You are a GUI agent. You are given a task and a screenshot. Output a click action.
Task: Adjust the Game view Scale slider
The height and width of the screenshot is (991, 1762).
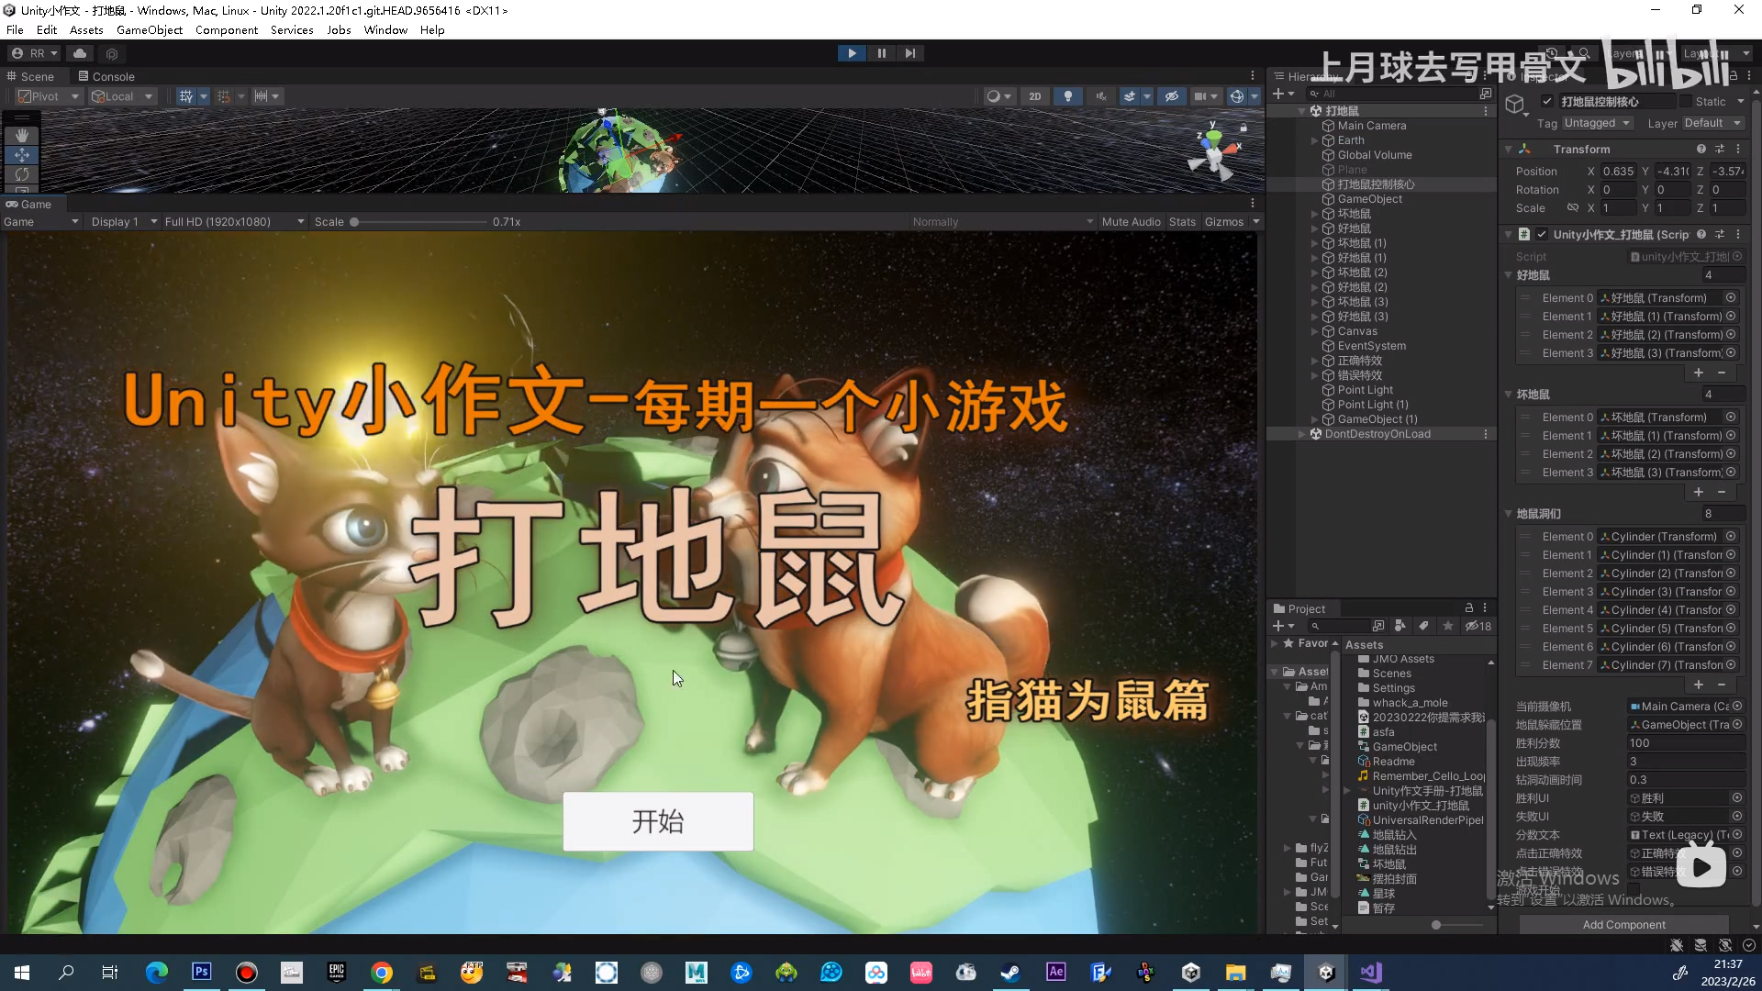[354, 222]
